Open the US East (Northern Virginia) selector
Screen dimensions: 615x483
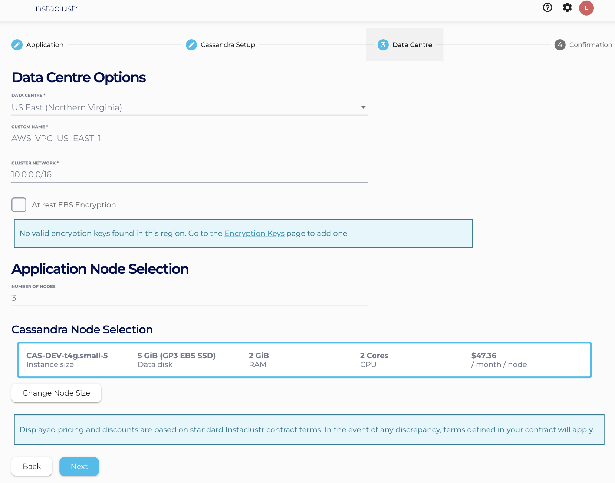[x=185, y=107]
